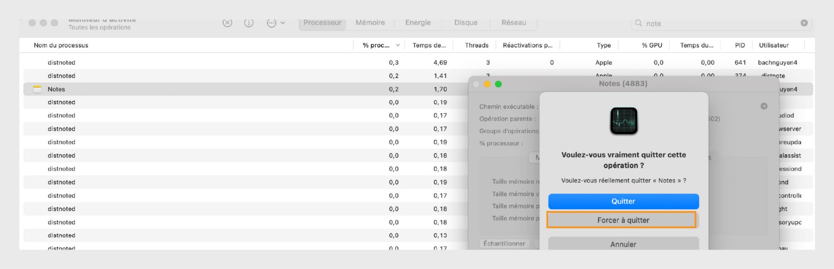Viewport: 834px width, 269px height.
Task: Click the 4,69 CPU time value
Action: pyautogui.click(x=440, y=62)
